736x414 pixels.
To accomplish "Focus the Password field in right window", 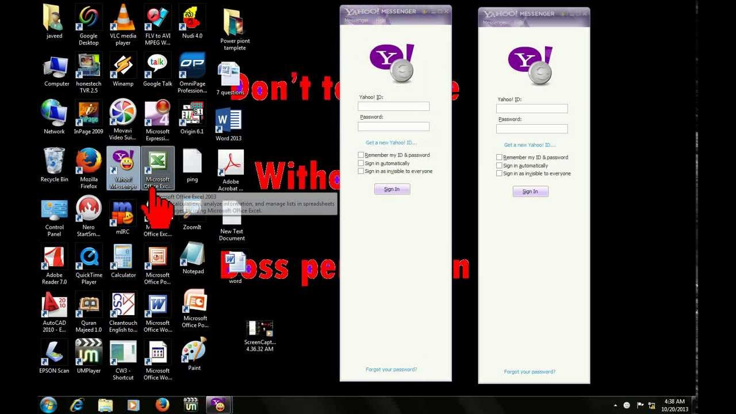I will pos(532,129).
